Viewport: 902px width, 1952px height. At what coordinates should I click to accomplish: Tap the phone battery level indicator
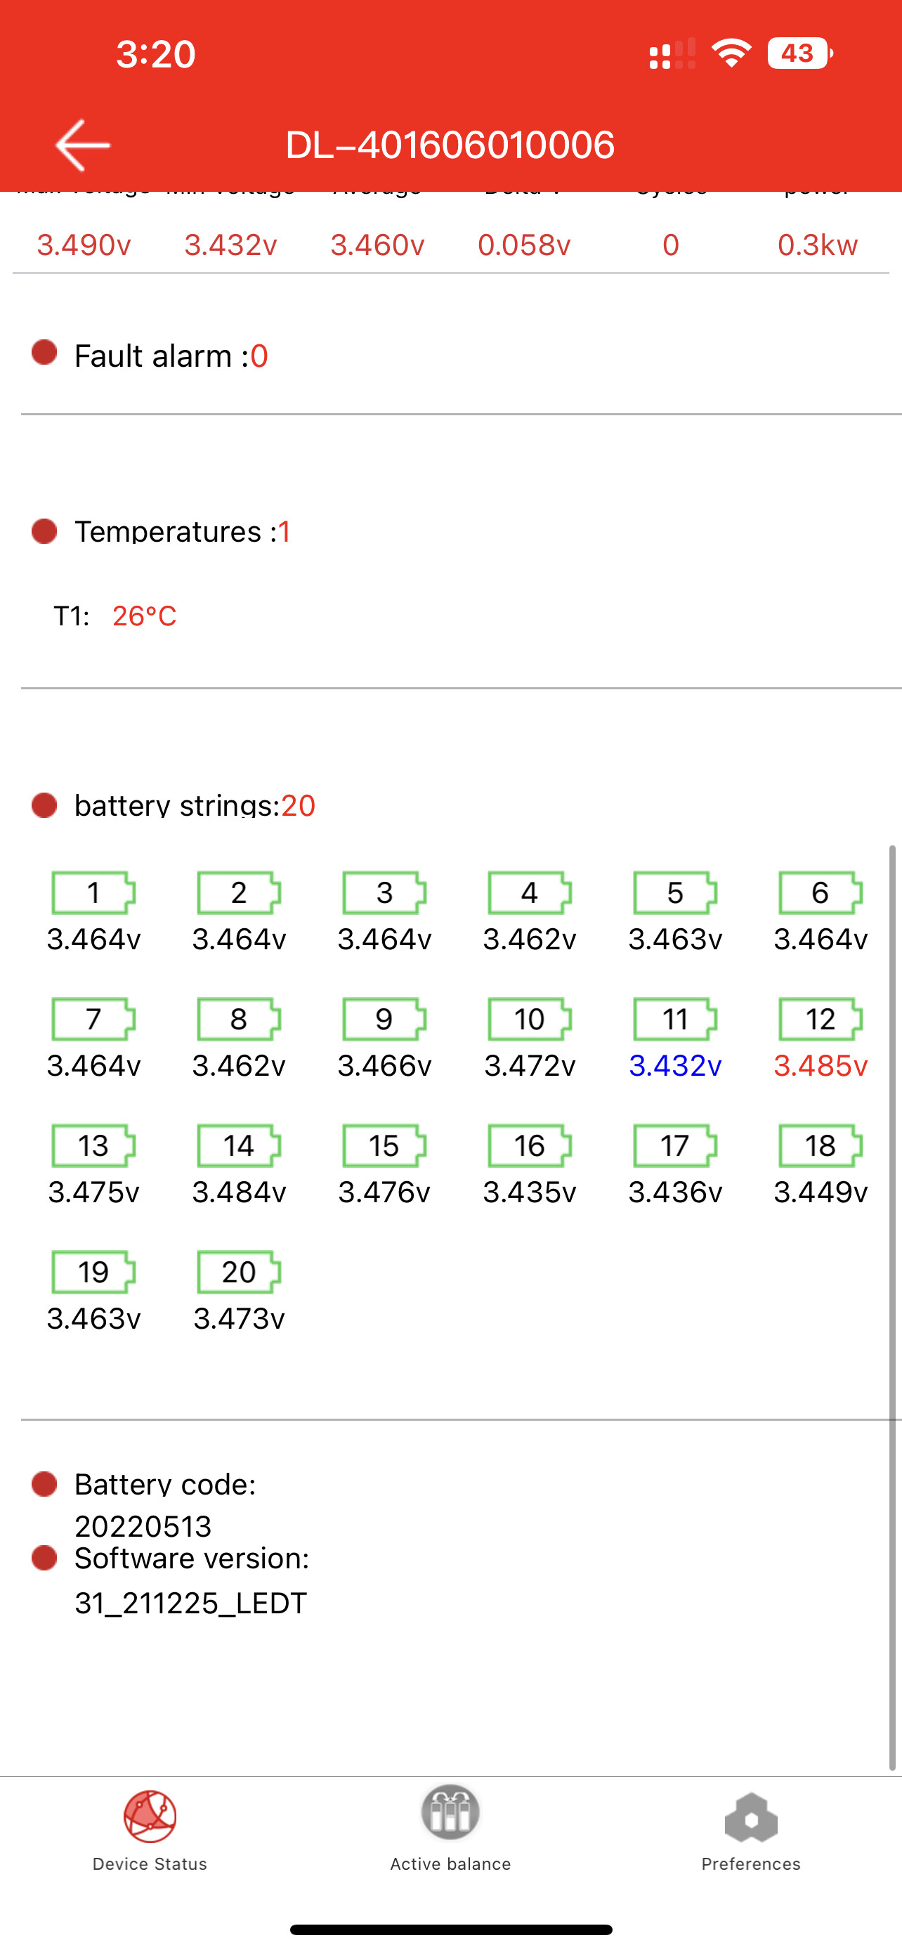[x=801, y=53]
